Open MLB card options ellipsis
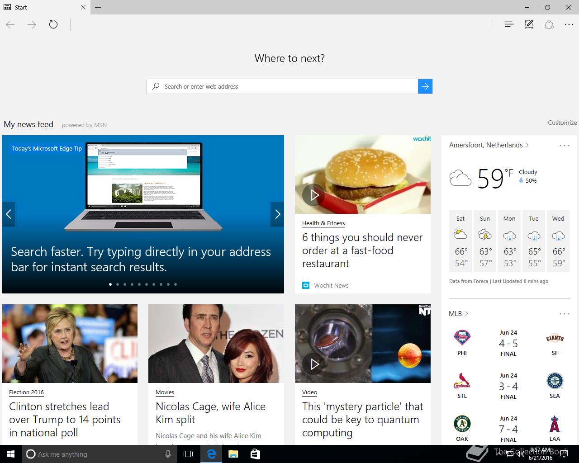This screenshot has width=579, height=463. (565, 314)
